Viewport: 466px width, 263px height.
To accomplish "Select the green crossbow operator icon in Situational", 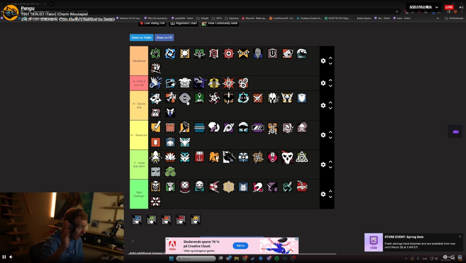I will 200,53.
